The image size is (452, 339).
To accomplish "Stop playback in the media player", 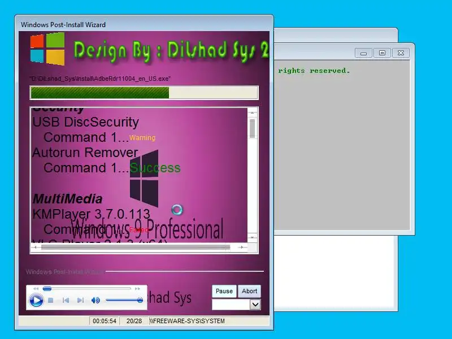I will click(51, 301).
